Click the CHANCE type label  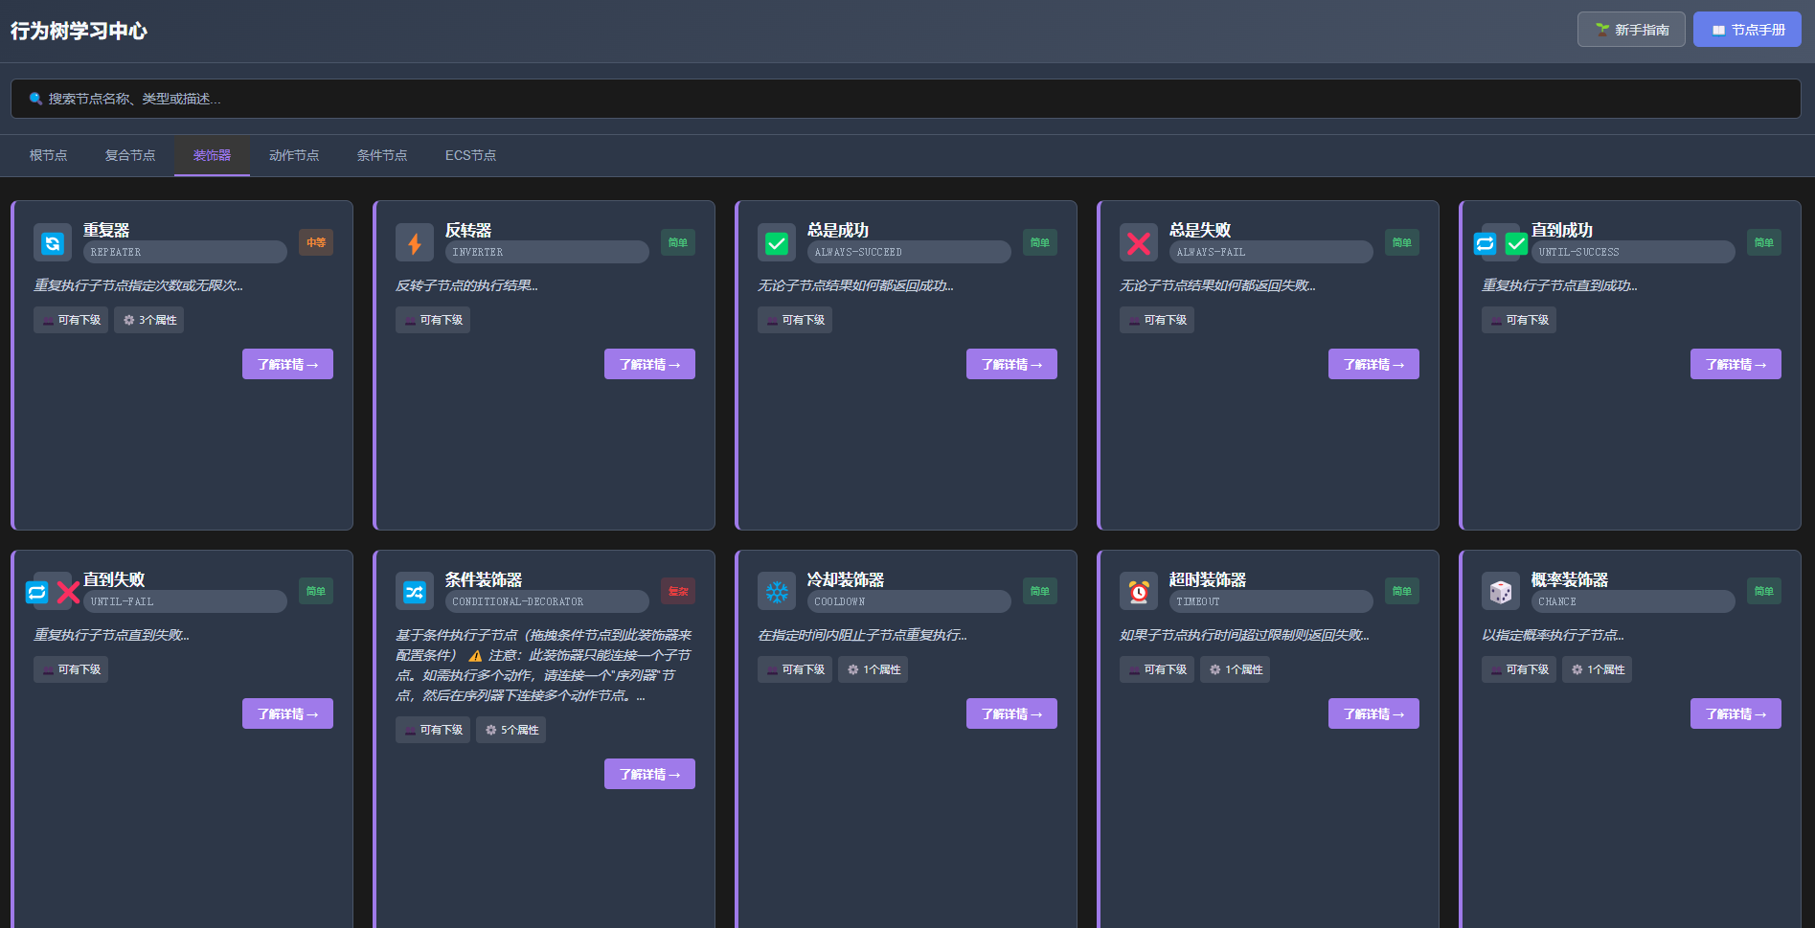click(x=1633, y=601)
